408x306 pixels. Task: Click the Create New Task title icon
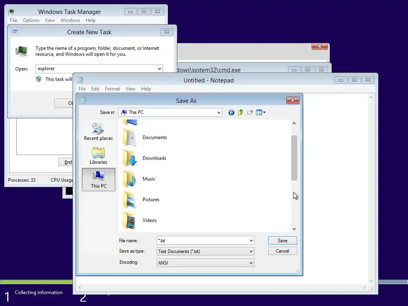point(14,32)
